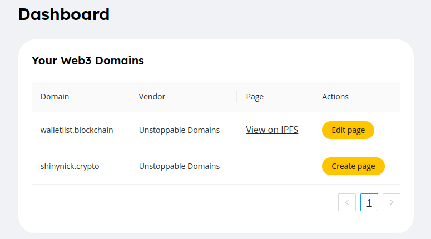Viewport: 431px width, 239px height.
Task: Click Unstoppable Domains in the shinynick.crypto row
Action: pyautogui.click(x=179, y=166)
